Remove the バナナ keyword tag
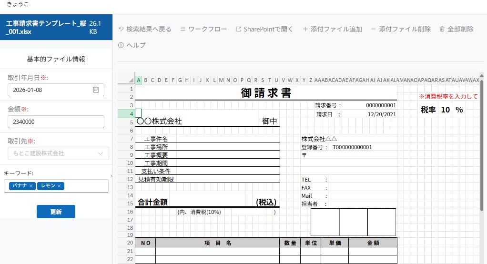This screenshot has width=487, height=264. [31, 186]
